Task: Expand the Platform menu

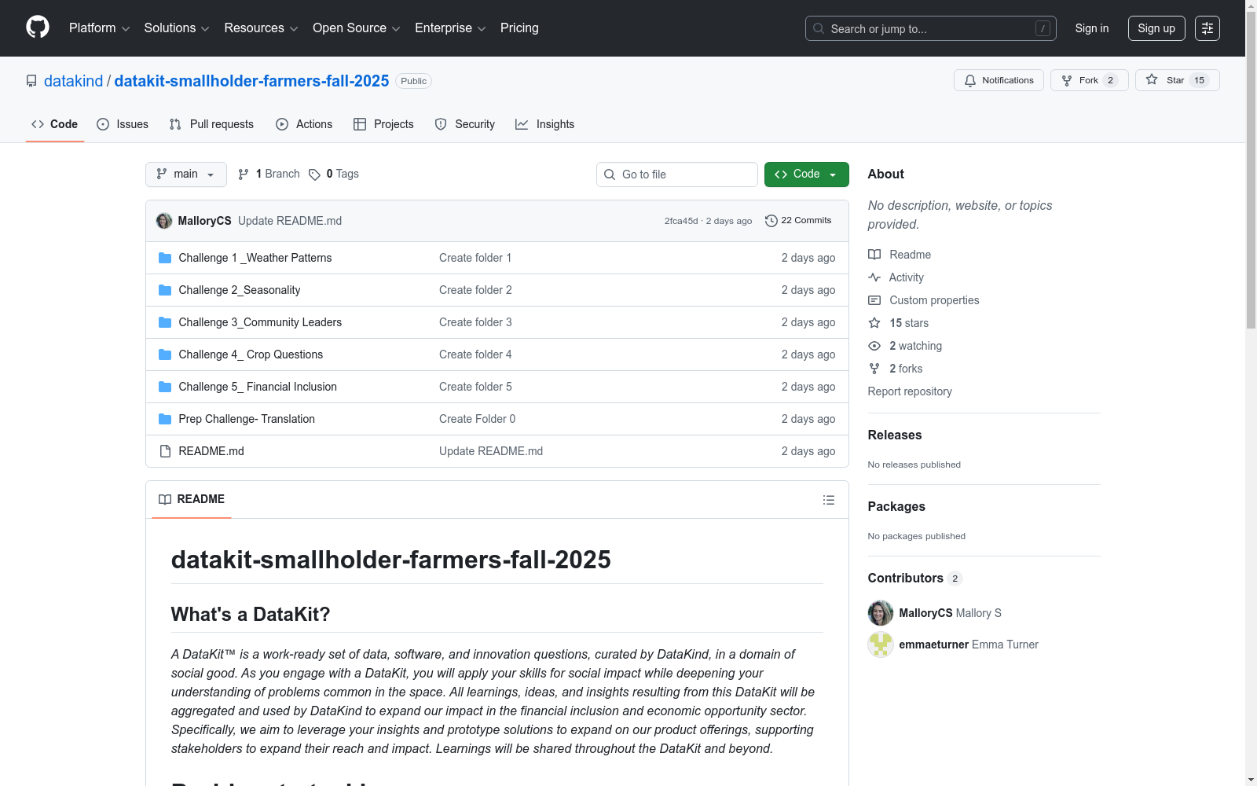Action: [x=99, y=28]
